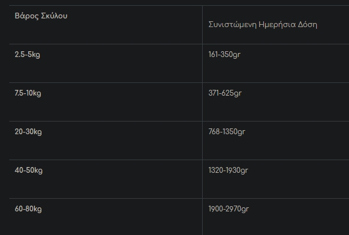Click the word Συνιστώμενη in header
349x235 pixels.
[x=233, y=25]
